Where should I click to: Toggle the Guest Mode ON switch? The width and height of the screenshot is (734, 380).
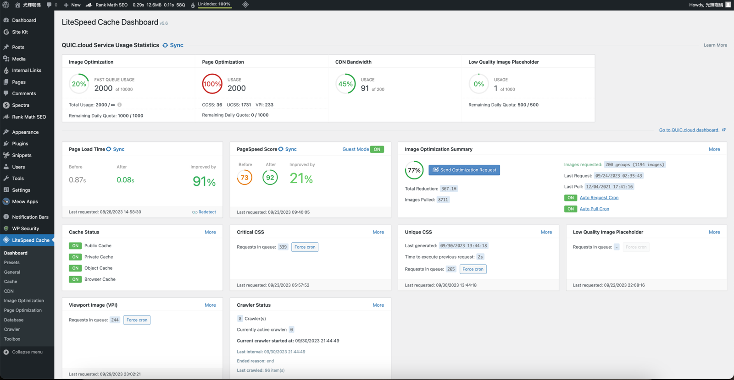click(x=377, y=149)
